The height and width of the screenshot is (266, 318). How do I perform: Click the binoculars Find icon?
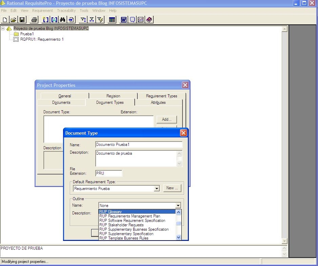click(x=63, y=20)
